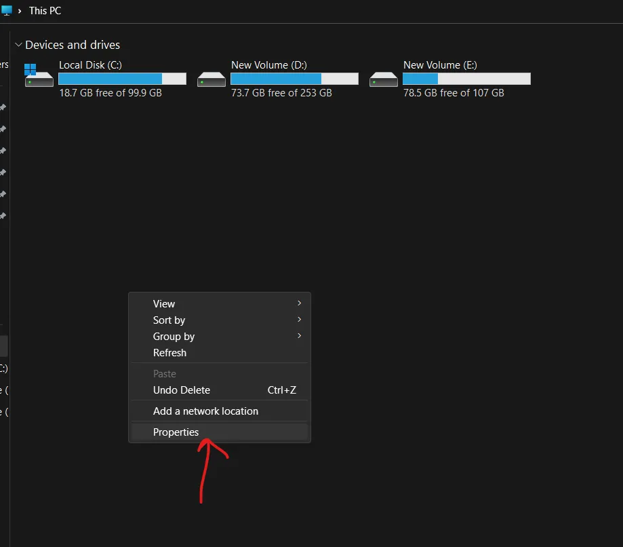Click the Local Disk (C:) storage usage bar
The height and width of the screenshot is (547, 623).
122,79
